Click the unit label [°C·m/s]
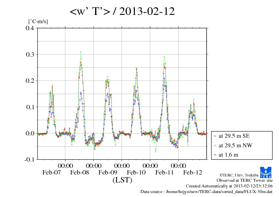 pos(38,22)
